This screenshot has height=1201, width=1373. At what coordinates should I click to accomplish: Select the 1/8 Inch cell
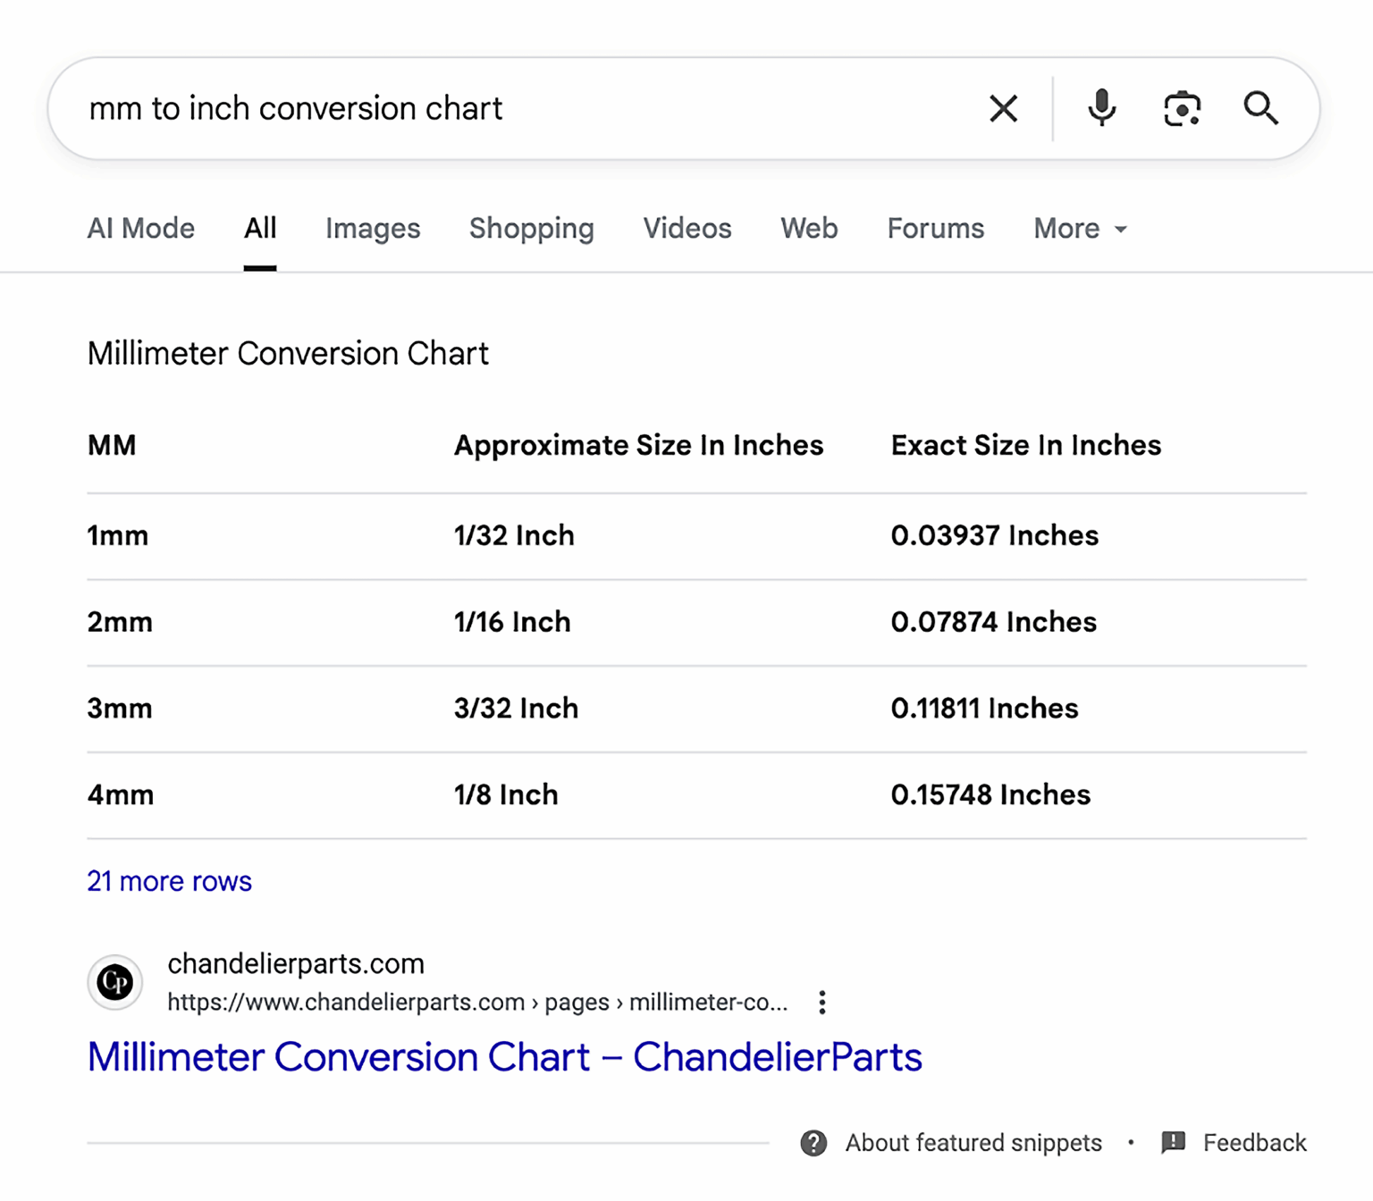(x=506, y=795)
